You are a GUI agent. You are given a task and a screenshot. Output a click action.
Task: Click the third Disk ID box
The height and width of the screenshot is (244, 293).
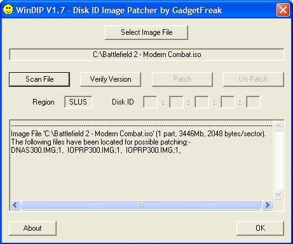click(201, 102)
